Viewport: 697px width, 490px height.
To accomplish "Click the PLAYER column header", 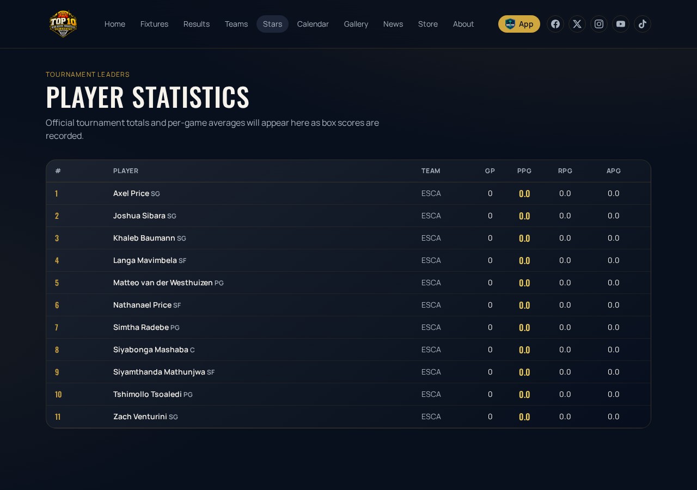I will pos(126,171).
